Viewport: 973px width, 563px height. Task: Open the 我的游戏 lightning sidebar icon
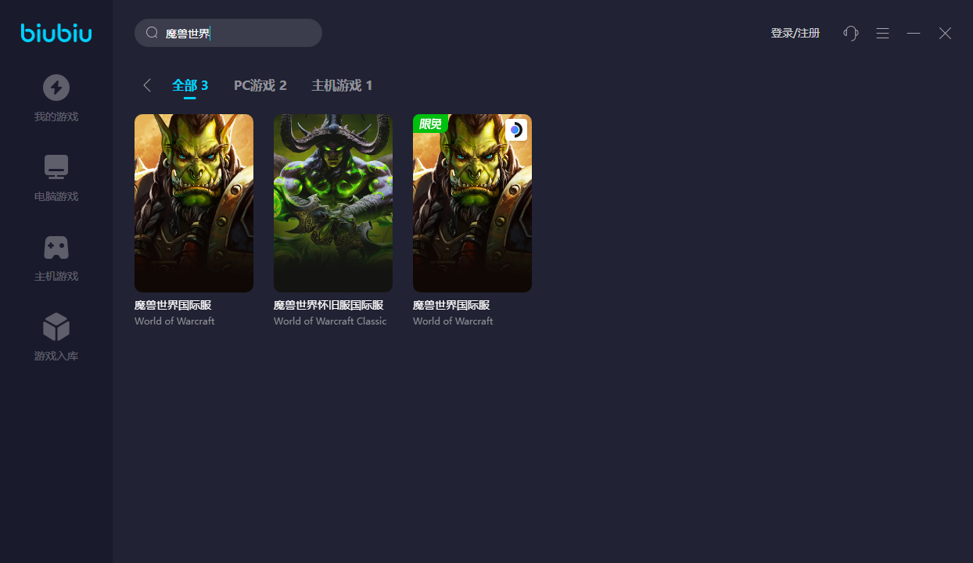coord(56,88)
